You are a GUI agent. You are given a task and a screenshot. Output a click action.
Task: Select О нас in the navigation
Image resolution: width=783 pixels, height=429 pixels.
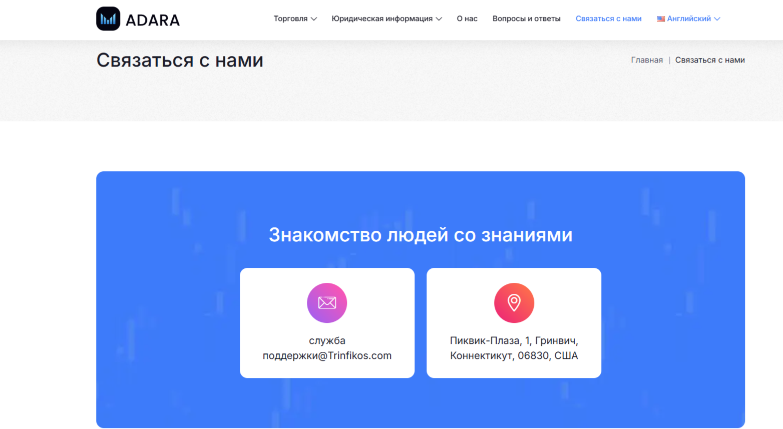click(x=467, y=18)
